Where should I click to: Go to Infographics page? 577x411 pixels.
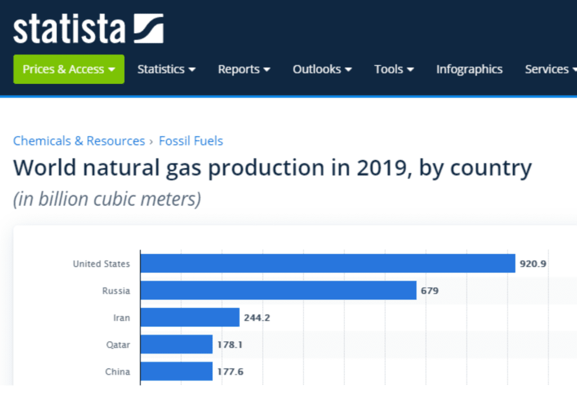click(469, 69)
